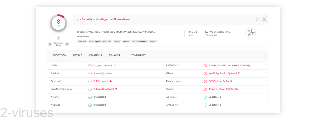Open the similarity graph icon

pyautogui.click(x=264, y=19)
